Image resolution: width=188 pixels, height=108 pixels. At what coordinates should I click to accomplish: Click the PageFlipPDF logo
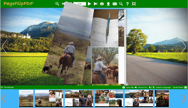[x=18, y=4]
